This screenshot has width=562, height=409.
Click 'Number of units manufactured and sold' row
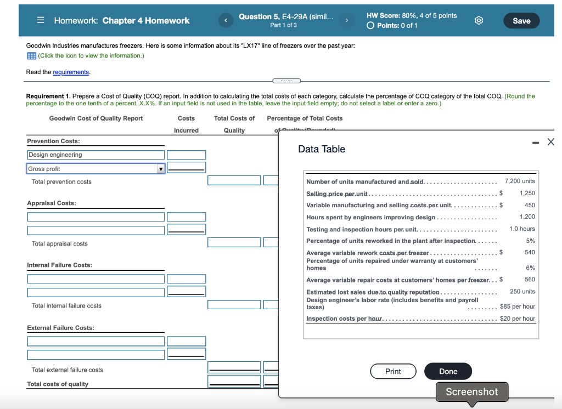[420, 181]
